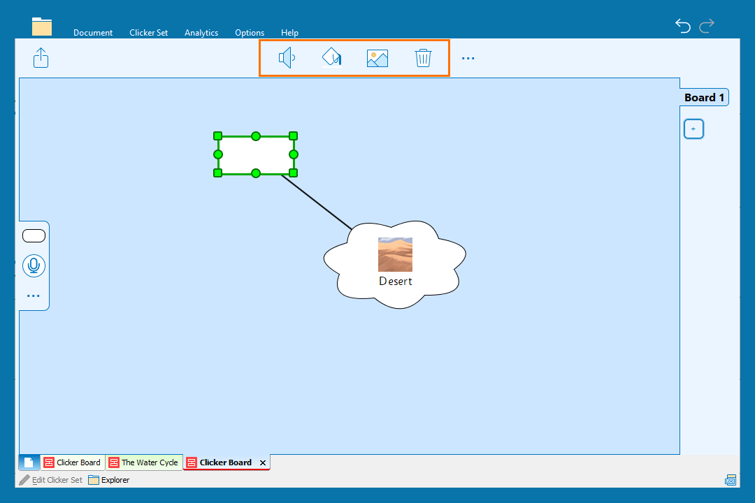
Task: Close the active Clicker Board tab
Action: pyautogui.click(x=263, y=462)
